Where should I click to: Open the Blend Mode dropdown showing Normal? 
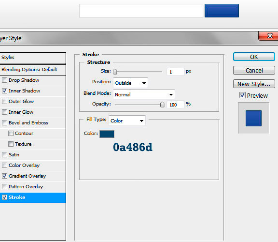click(x=144, y=94)
